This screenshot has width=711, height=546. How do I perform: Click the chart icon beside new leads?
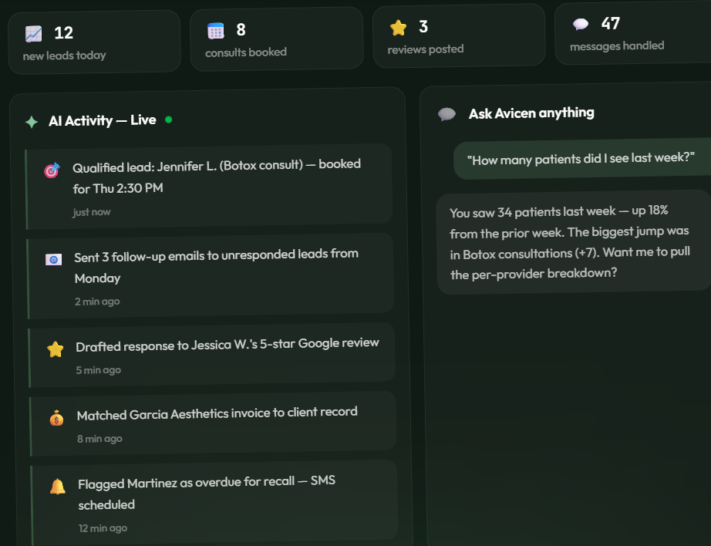(x=34, y=34)
